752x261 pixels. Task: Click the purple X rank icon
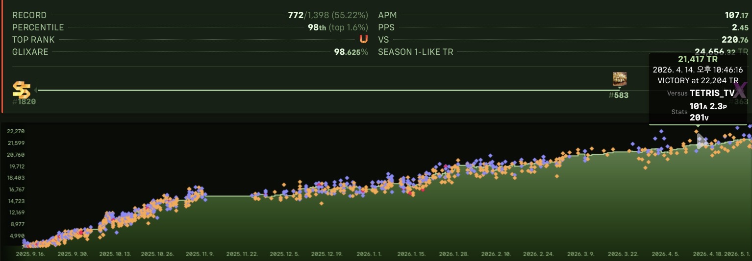(740, 90)
